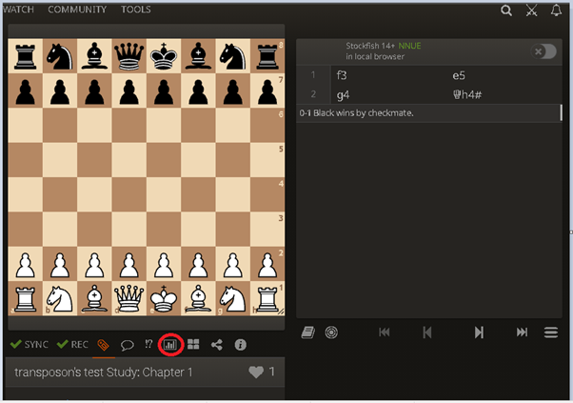The height and width of the screenshot is (403, 573).
Task: Click the black knight on b8
Action: coord(60,56)
